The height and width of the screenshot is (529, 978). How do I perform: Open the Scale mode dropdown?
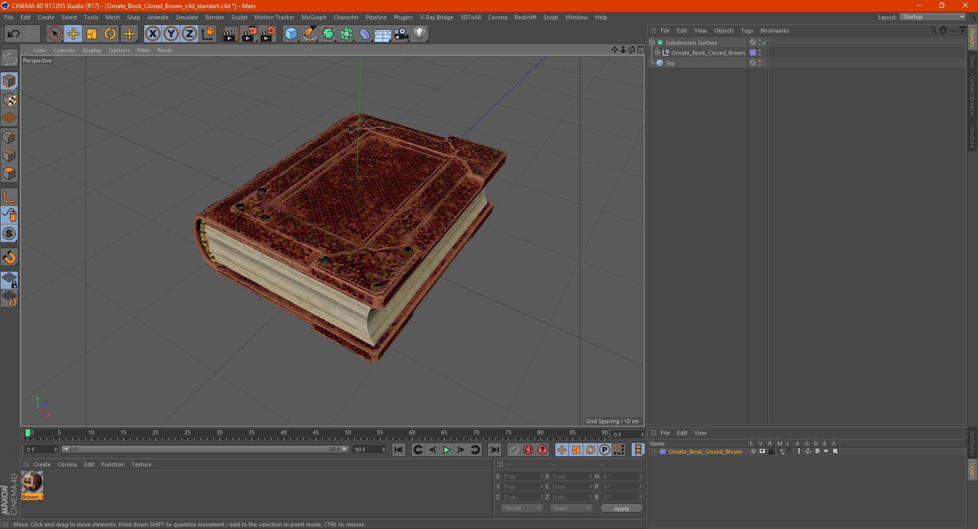[572, 508]
